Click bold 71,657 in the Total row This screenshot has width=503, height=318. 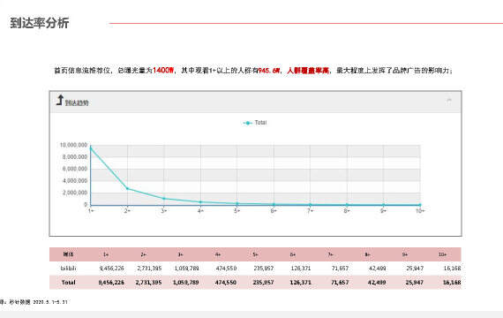340,283
